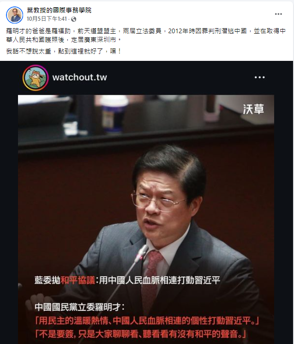The height and width of the screenshot is (344, 294).
Task: Open the photo of the speaking legislator
Action: (x=146, y=219)
